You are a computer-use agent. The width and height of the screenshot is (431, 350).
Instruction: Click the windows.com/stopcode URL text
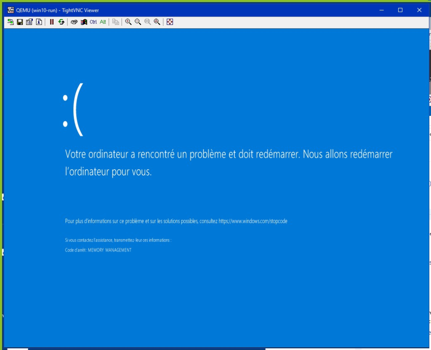(x=253, y=221)
